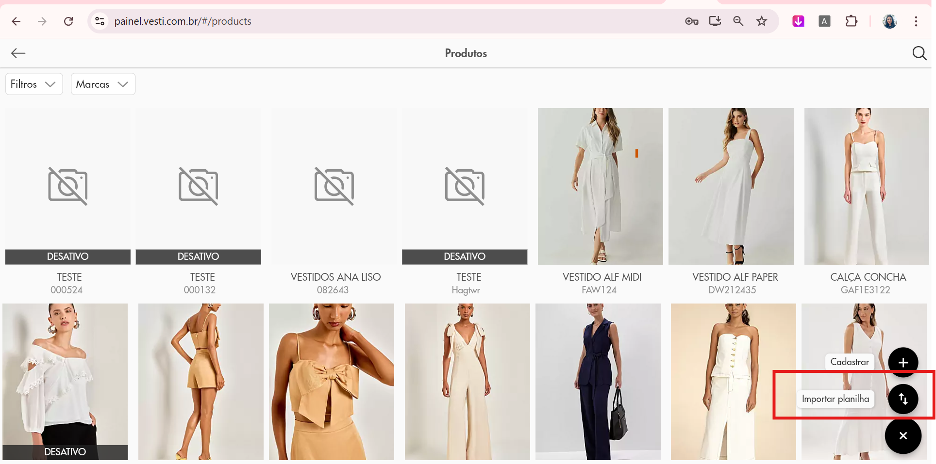
Task: Select the Cadastrar label
Action: click(x=850, y=362)
